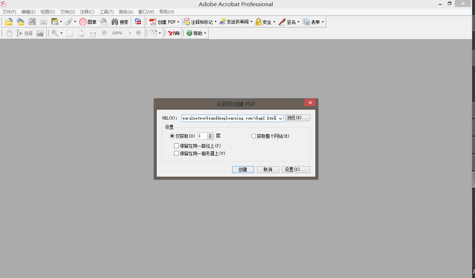Image resolution: width=475 pixels, height=278 pixels.
Task: Expand the Zoom tool dropdown arrow
Action: [x=61, y=33]
